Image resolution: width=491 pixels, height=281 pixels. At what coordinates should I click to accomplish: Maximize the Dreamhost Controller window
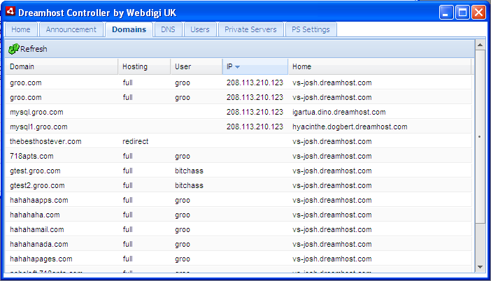click(x=462, y=13)
